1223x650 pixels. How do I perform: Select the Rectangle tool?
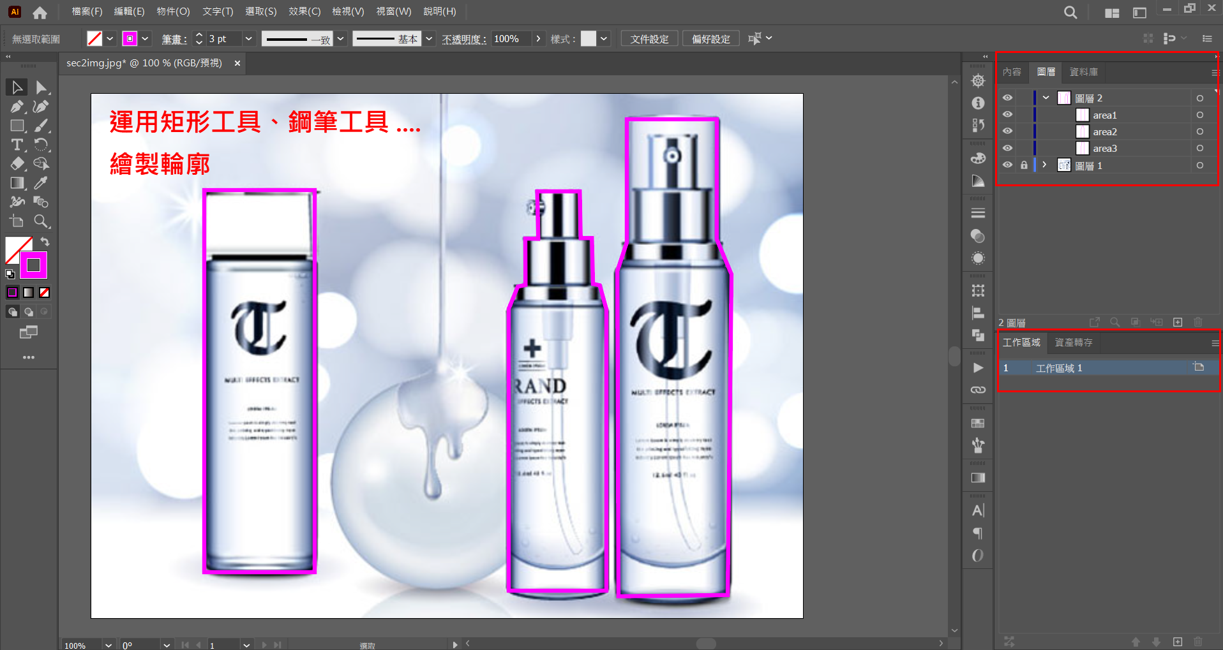click(17, 126)
